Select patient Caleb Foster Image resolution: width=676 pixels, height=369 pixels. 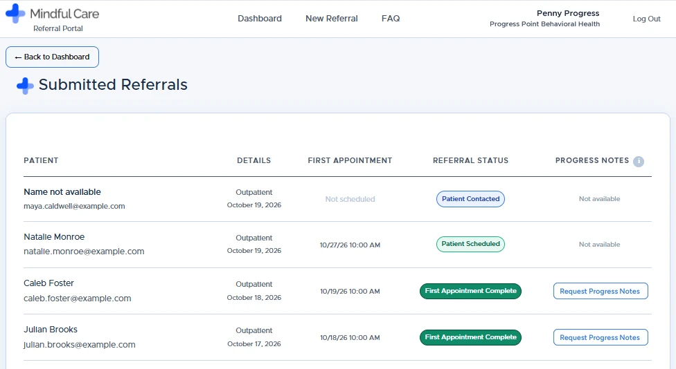pyautogui.click(x=48, y=283)
